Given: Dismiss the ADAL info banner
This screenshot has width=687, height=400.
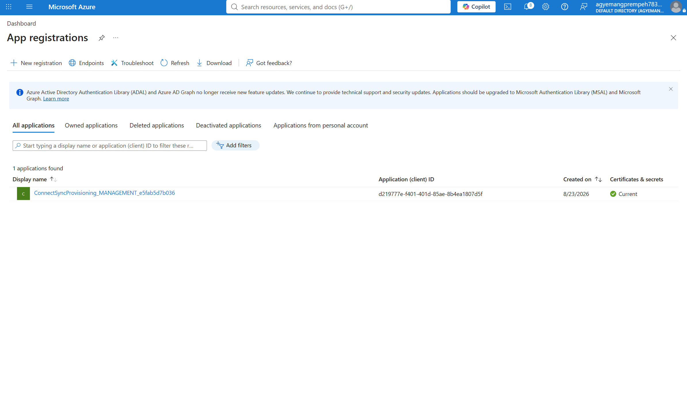Looking at the screenshot, I should [x=671, y=89].
